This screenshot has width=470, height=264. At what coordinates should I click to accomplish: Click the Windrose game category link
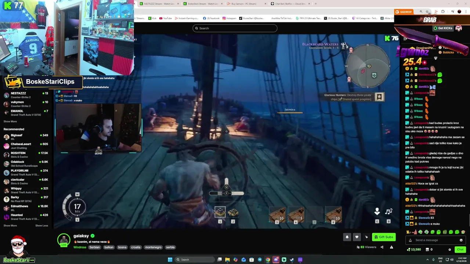pos(80,247)
